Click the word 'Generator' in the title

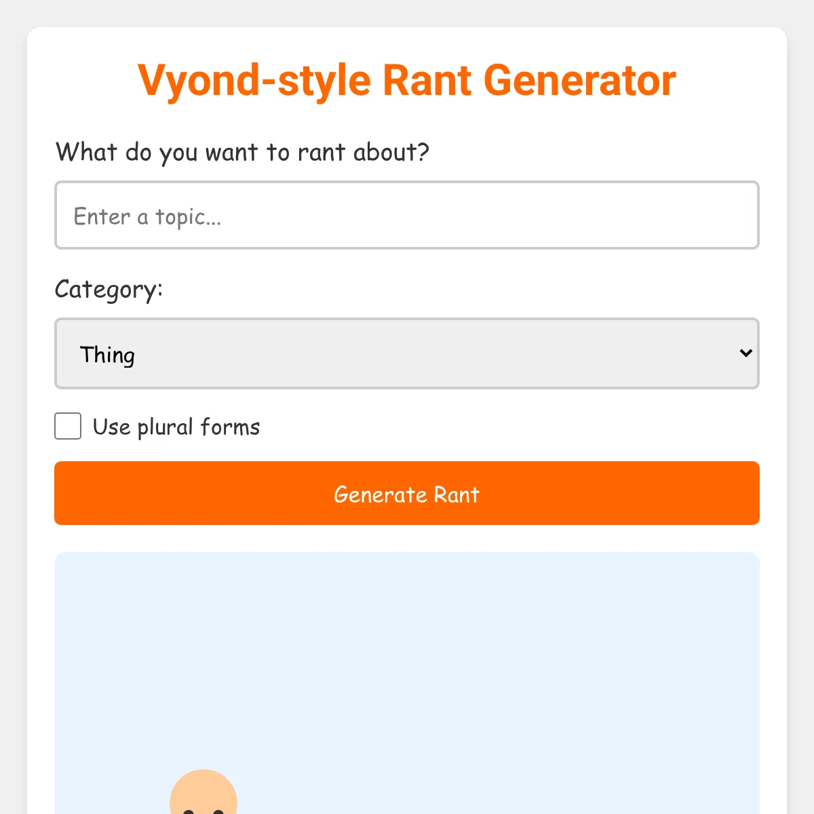579,81
